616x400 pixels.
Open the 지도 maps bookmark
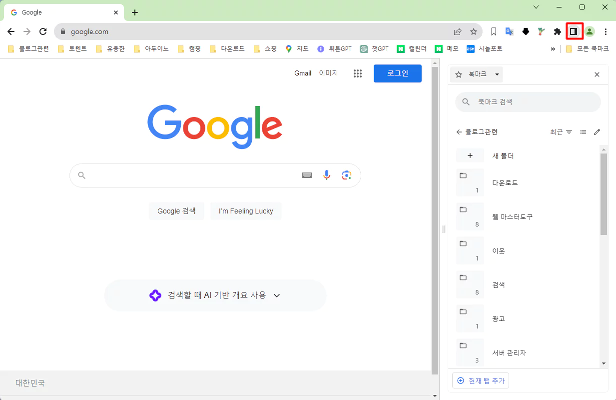pos(297,48)
